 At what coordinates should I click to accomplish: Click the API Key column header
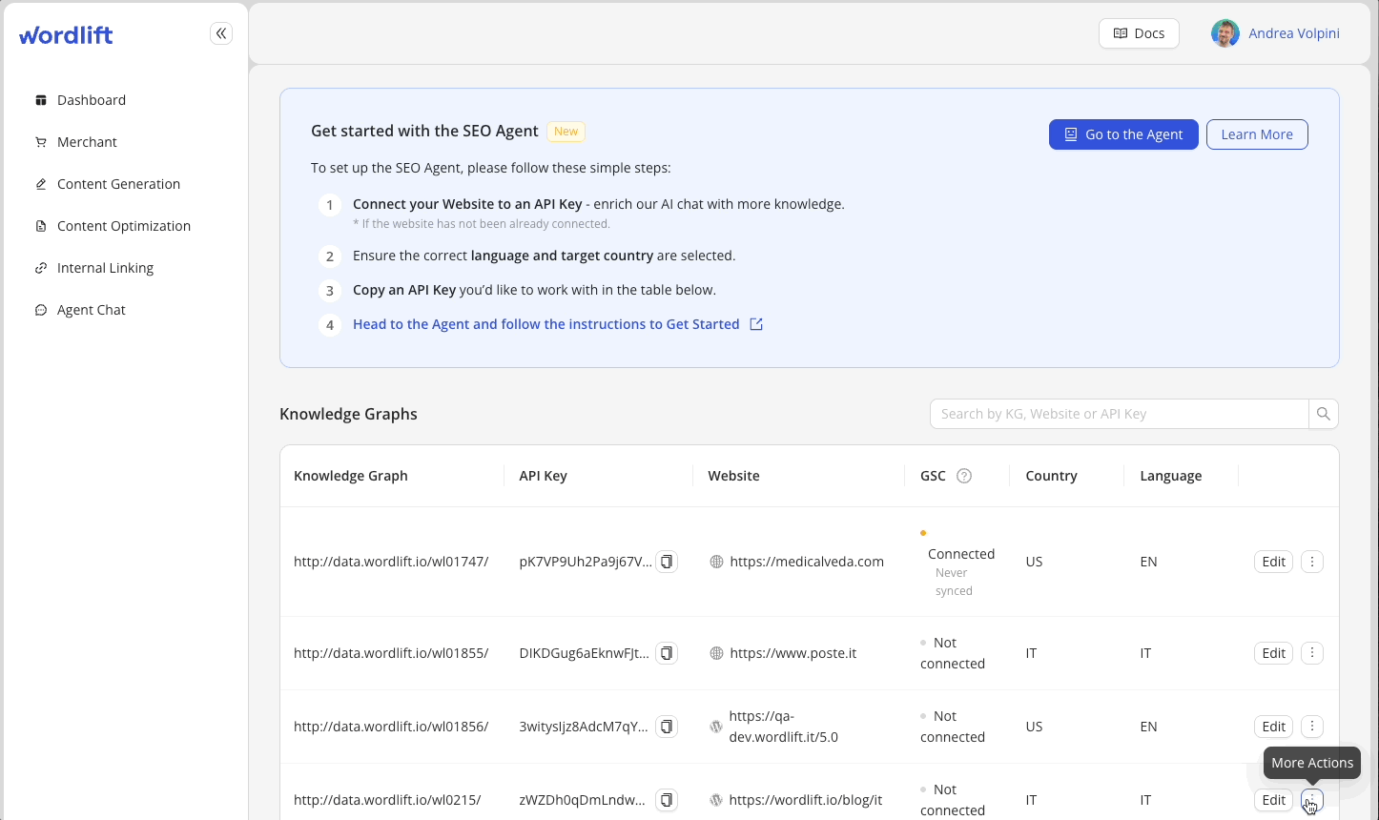coord(544,476)
